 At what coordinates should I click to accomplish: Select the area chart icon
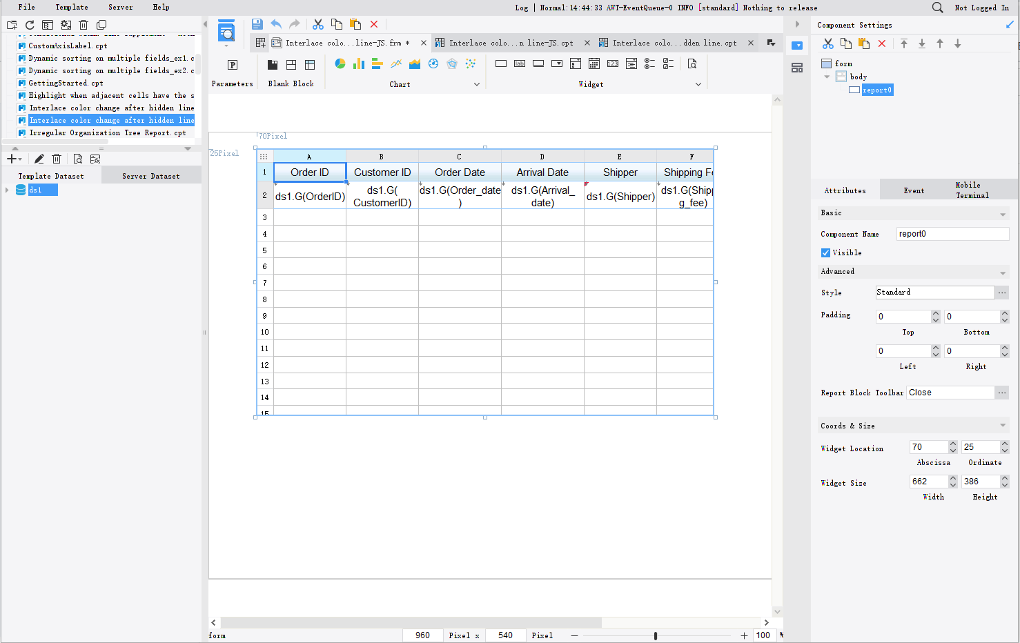(415, 63)
